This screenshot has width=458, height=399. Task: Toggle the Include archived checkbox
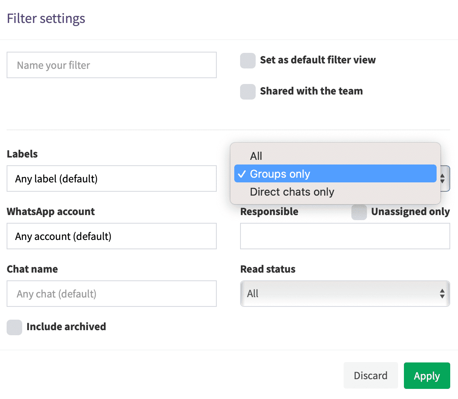[x=14, y=327]
